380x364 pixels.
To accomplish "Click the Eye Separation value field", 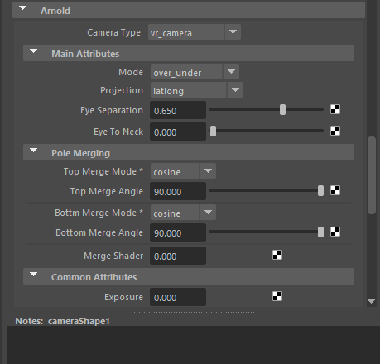I will click(178, 110).
